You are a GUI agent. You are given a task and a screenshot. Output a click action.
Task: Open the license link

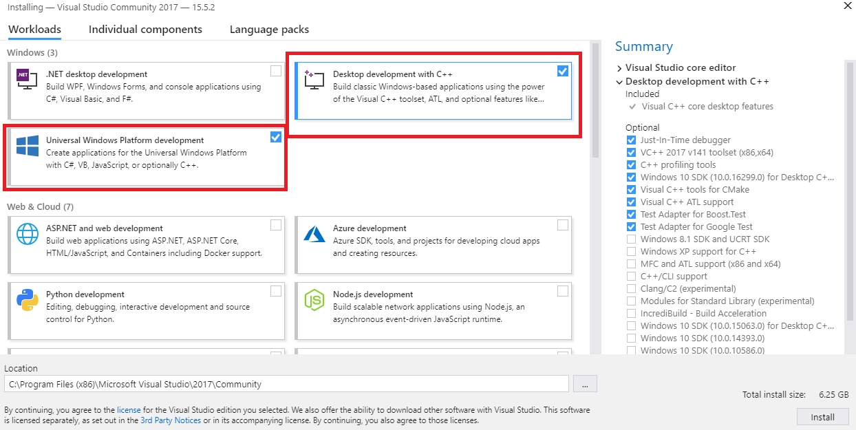click(129, 410)
